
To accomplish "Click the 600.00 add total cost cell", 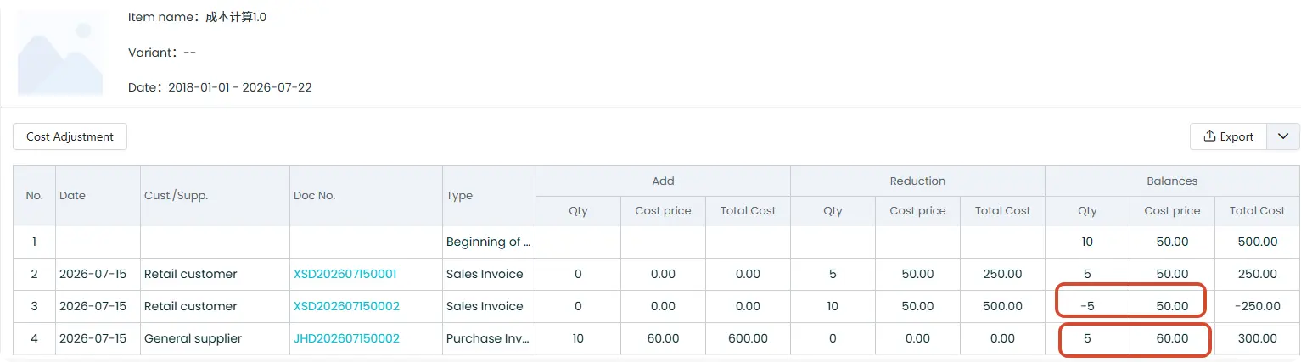I will (x=748, y=338).
